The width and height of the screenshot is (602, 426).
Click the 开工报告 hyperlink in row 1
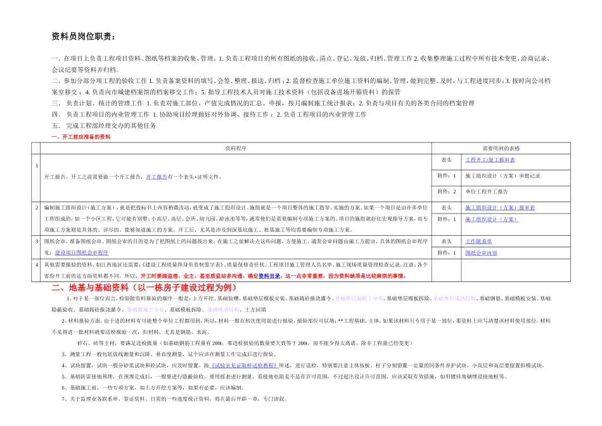[x=157, y=177]
